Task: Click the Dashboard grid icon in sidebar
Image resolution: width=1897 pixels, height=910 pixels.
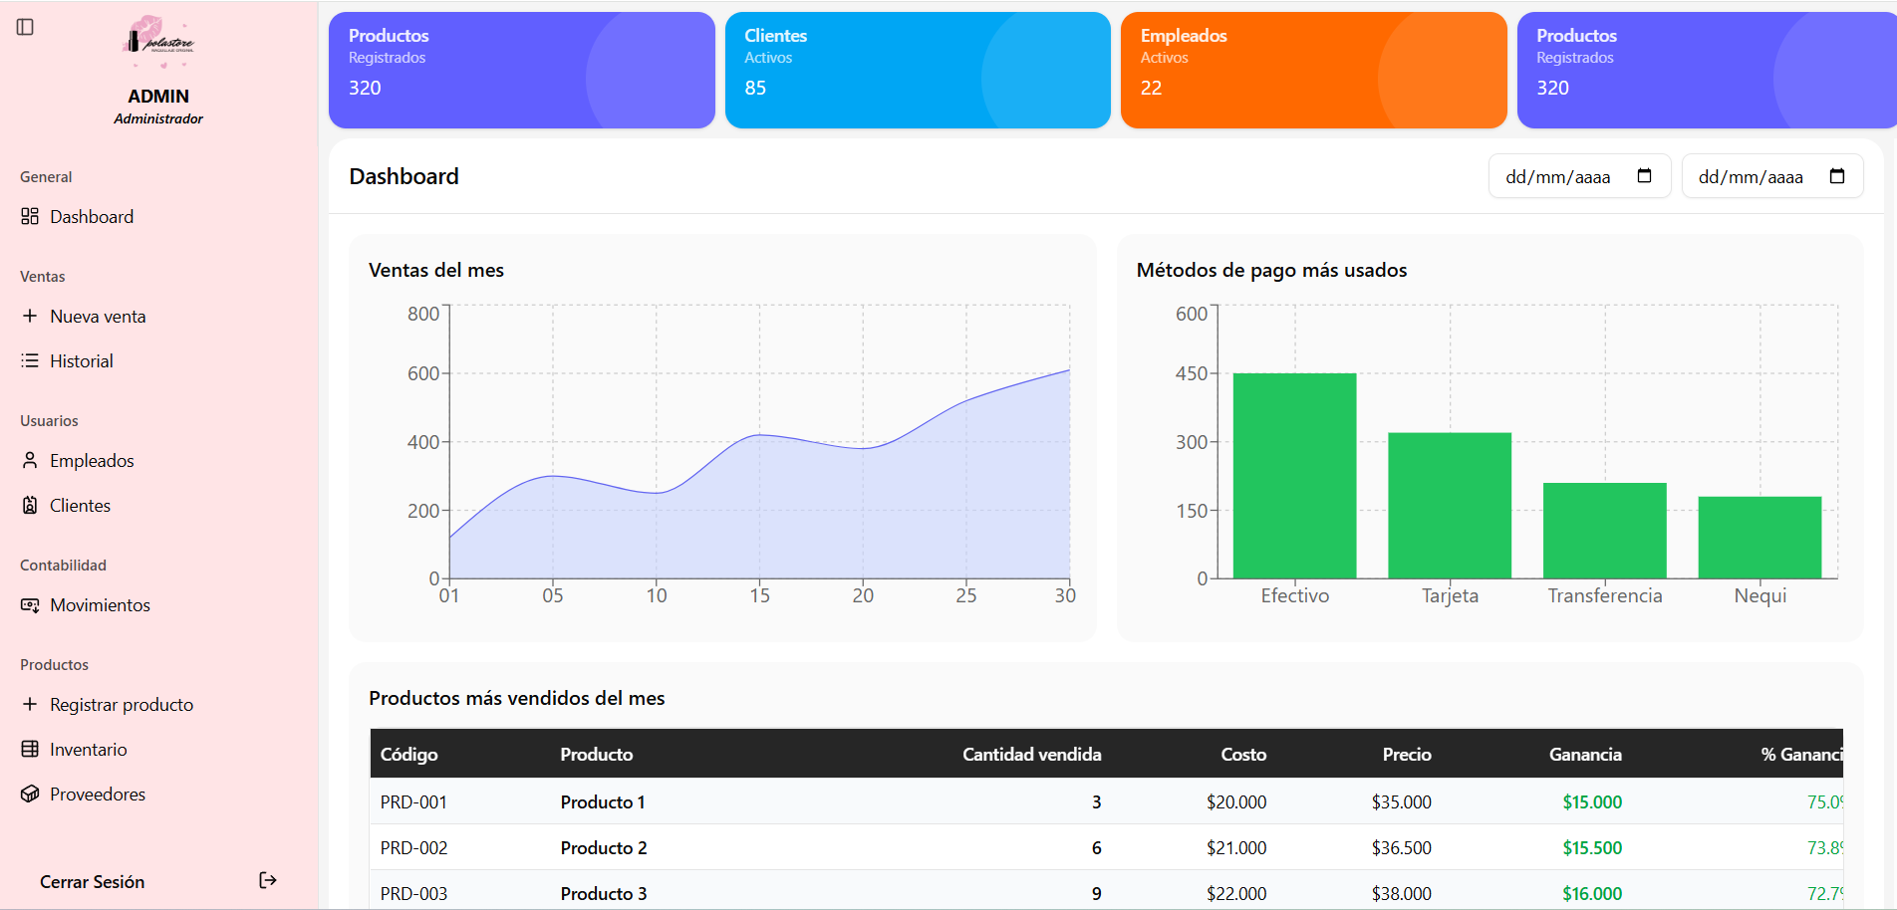Action: click(30, 216)
